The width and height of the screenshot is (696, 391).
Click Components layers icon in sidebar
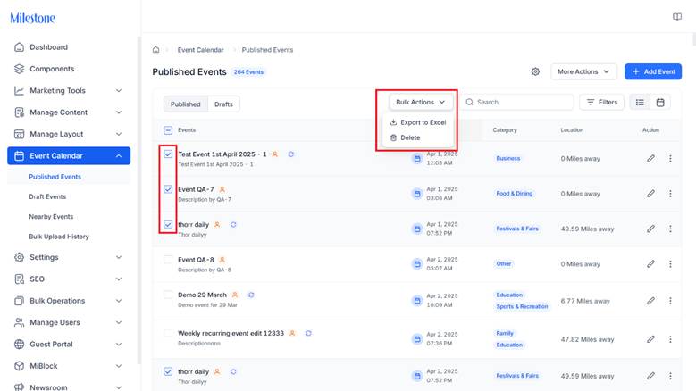[19, 69]
